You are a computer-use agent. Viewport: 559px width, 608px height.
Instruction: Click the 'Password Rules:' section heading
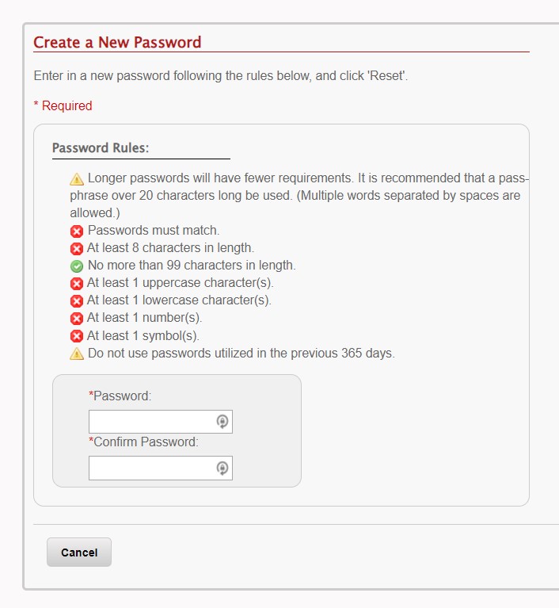[x=101, y=147]
